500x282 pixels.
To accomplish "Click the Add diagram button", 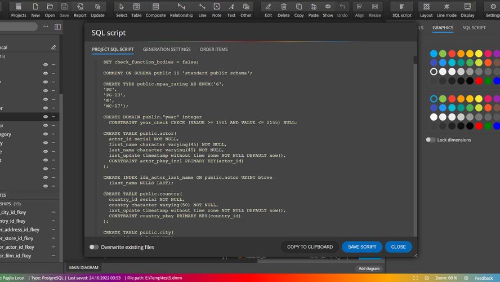I will tap(369, 268).
